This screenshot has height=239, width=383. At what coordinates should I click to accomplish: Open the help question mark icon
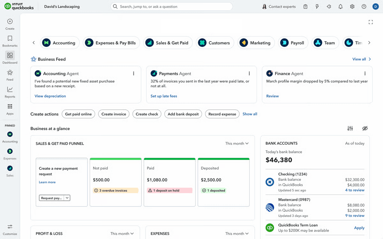tap(364, 6)
